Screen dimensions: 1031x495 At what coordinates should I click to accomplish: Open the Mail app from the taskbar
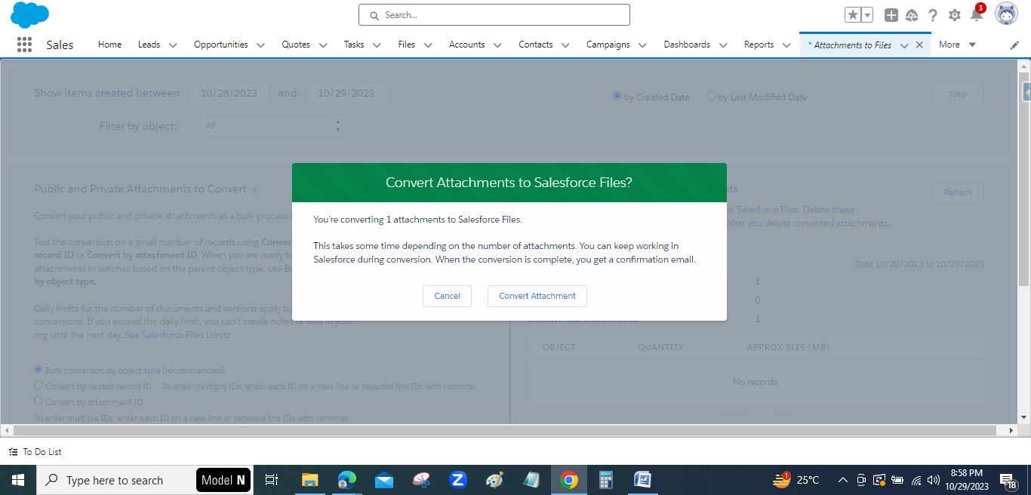point(383,480)
